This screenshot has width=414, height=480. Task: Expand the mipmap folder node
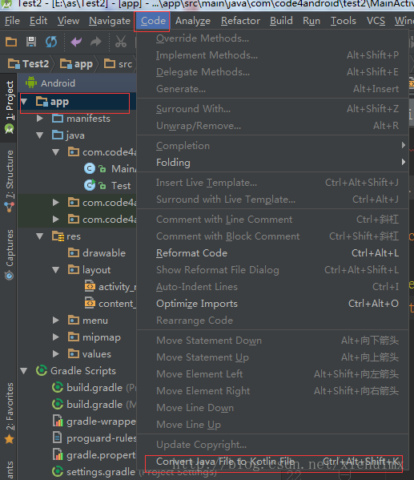[56, 337]
